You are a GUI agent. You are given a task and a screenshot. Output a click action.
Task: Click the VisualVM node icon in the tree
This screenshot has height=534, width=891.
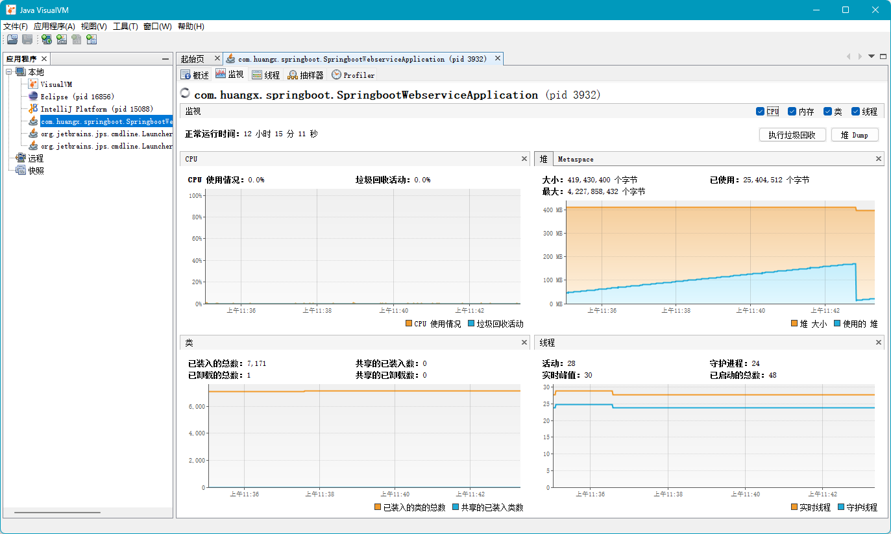click(x=33, y=84)
